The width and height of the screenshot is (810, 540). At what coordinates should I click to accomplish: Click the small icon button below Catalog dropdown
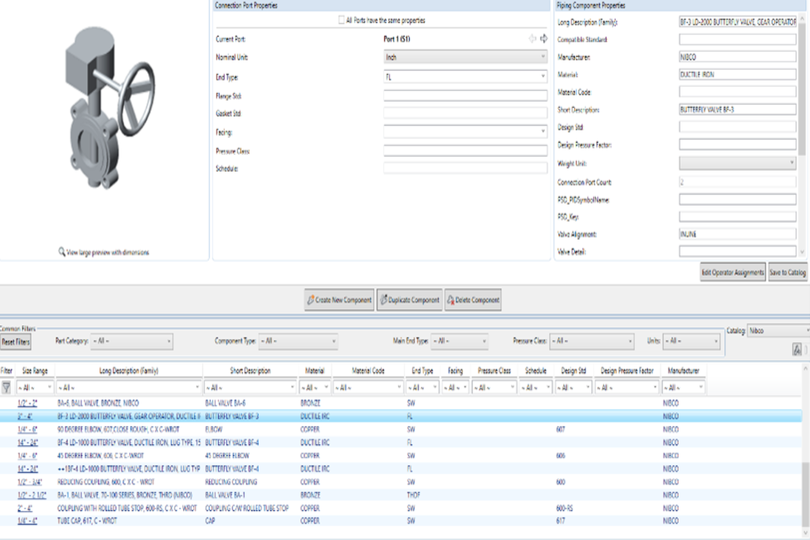click(797, 349)
